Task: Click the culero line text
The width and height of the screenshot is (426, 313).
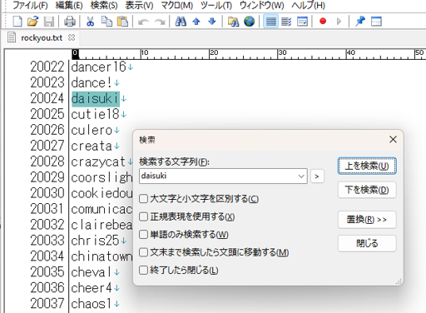Action: click(x=92, y=130)
